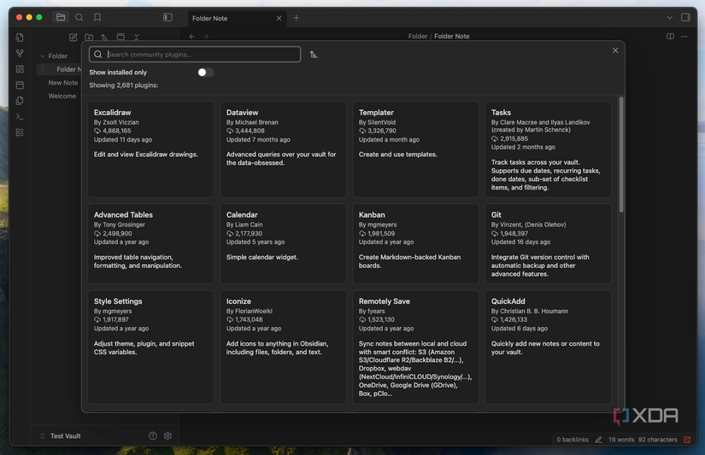
Task: Open daily note calendar ribbon icon
Action: (20, 85)
